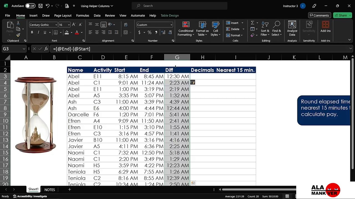Click the Copy icon

click(18, 29)
